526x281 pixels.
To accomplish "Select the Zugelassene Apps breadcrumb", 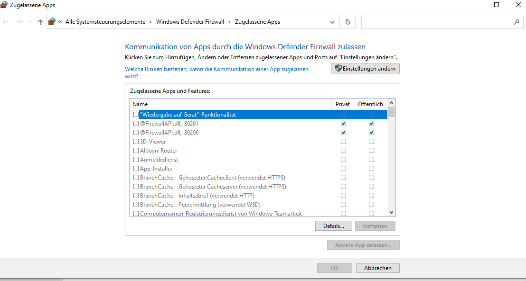I will (258, 22).
